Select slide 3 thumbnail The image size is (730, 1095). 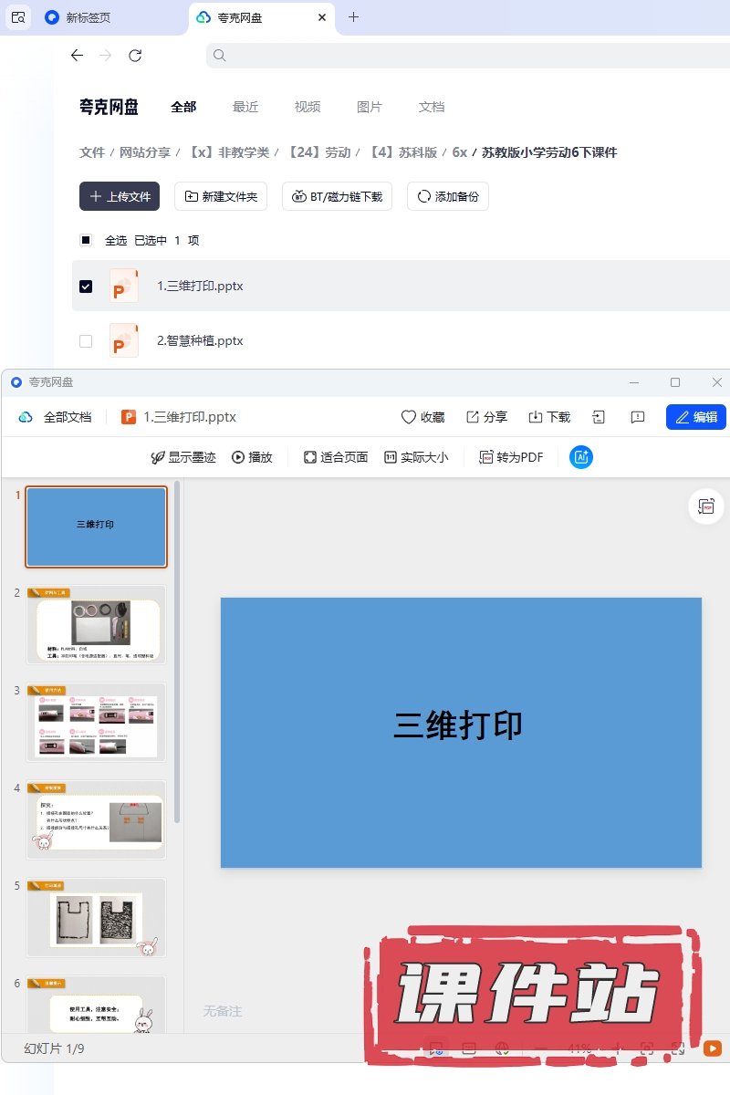(x=97, y=722)
